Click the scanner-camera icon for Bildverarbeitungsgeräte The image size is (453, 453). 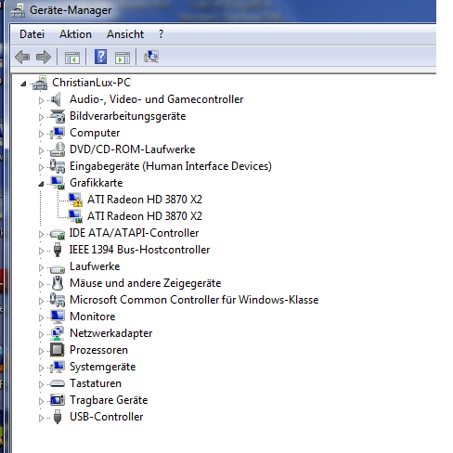tap(58, 116)
